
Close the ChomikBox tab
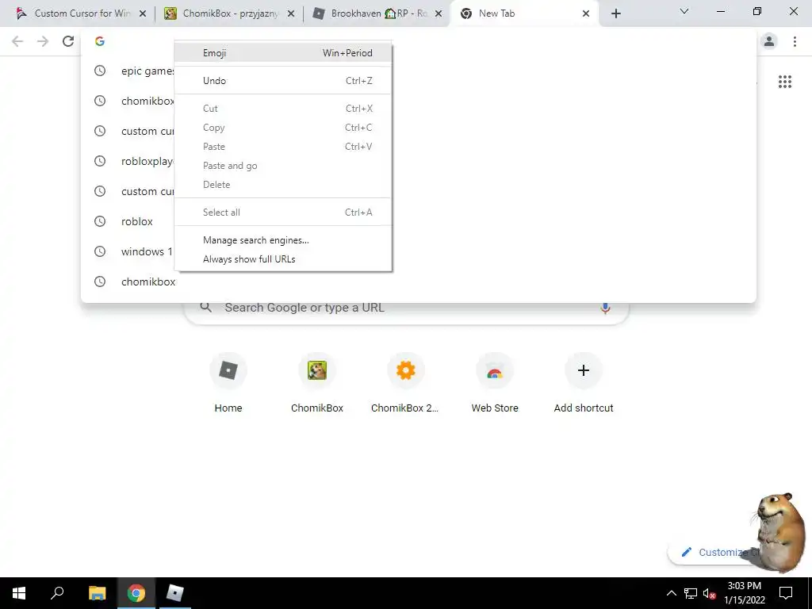point(291,14)
